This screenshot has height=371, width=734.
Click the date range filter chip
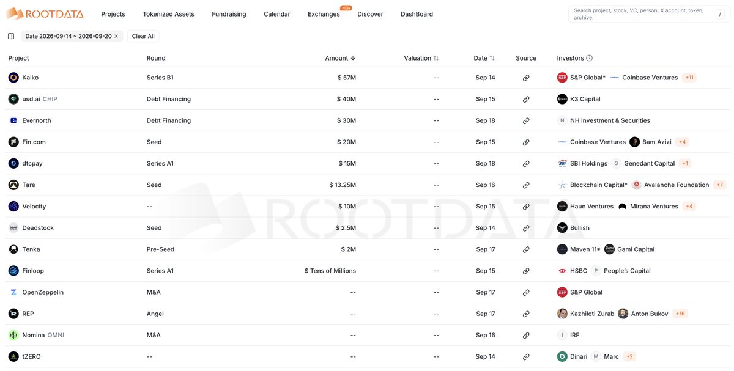(x=72, y=36)
